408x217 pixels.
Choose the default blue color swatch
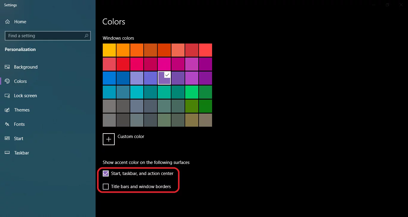(x=109, y=78)
